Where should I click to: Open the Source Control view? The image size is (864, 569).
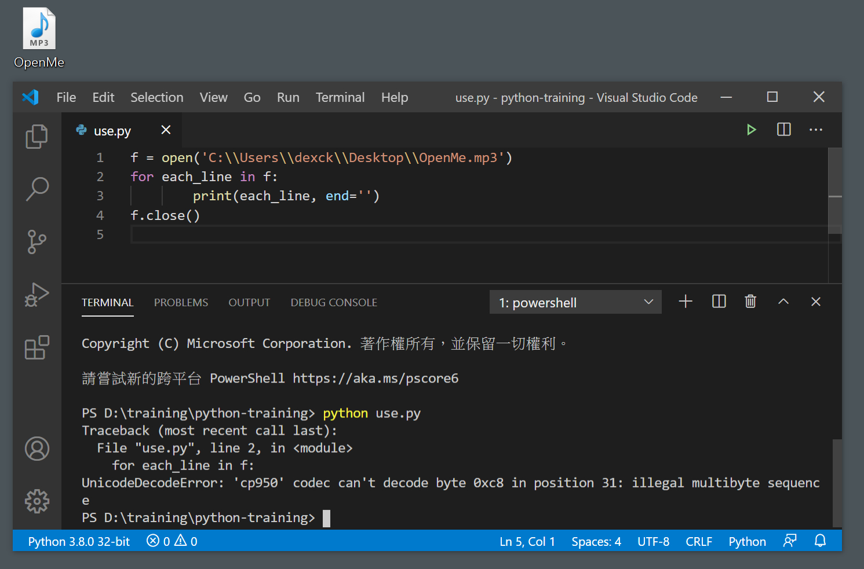coord(37,241)
